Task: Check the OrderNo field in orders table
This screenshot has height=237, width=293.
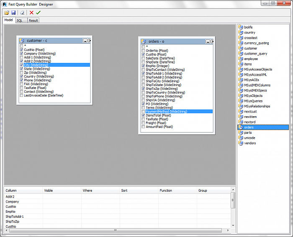Action: point(143,51)
